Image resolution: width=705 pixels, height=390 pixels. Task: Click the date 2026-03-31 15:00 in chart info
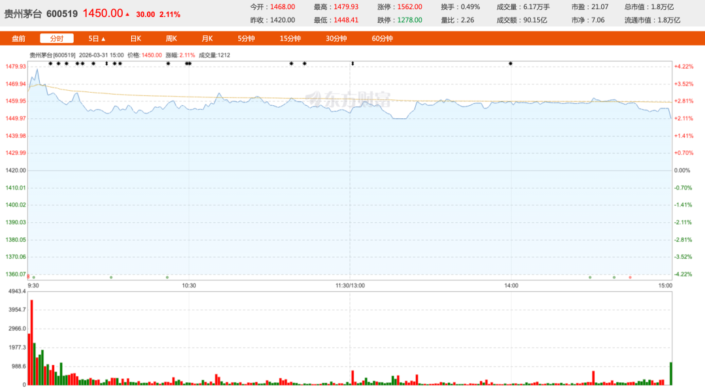point(101,56)
